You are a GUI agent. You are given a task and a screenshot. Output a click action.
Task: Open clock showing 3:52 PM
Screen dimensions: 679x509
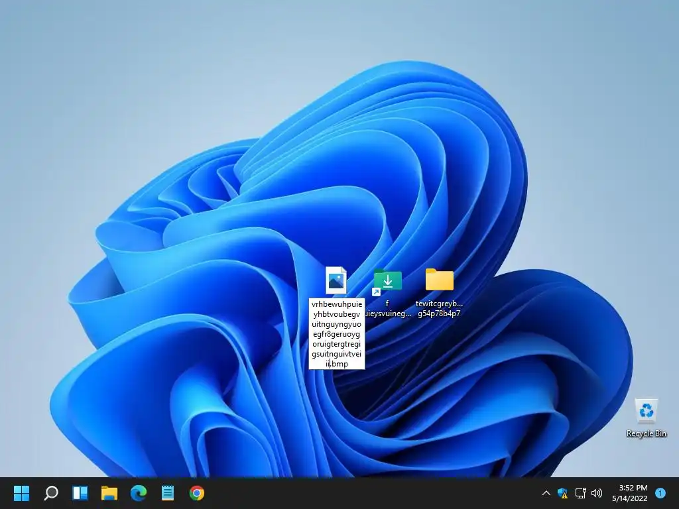click(633, 488)
